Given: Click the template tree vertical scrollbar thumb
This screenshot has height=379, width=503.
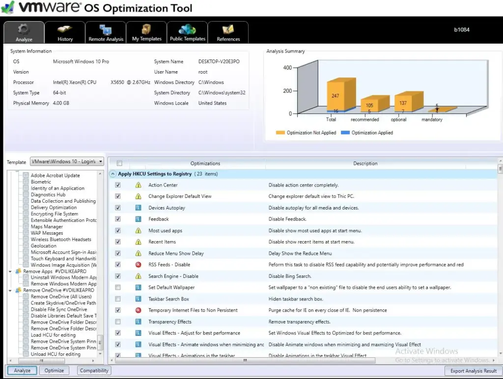Looking at the screenshot, I should (x=100, y=342).
